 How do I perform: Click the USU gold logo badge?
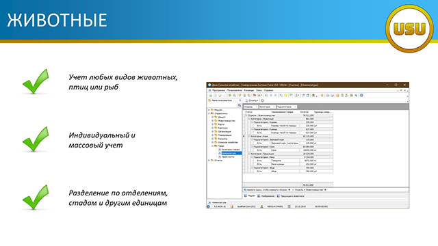coord(409,29)
